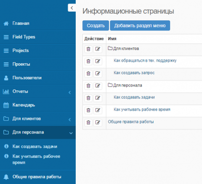Open sidebar Как учитывать рабочее время subitem
202x184 pixels.
(36, 159)
